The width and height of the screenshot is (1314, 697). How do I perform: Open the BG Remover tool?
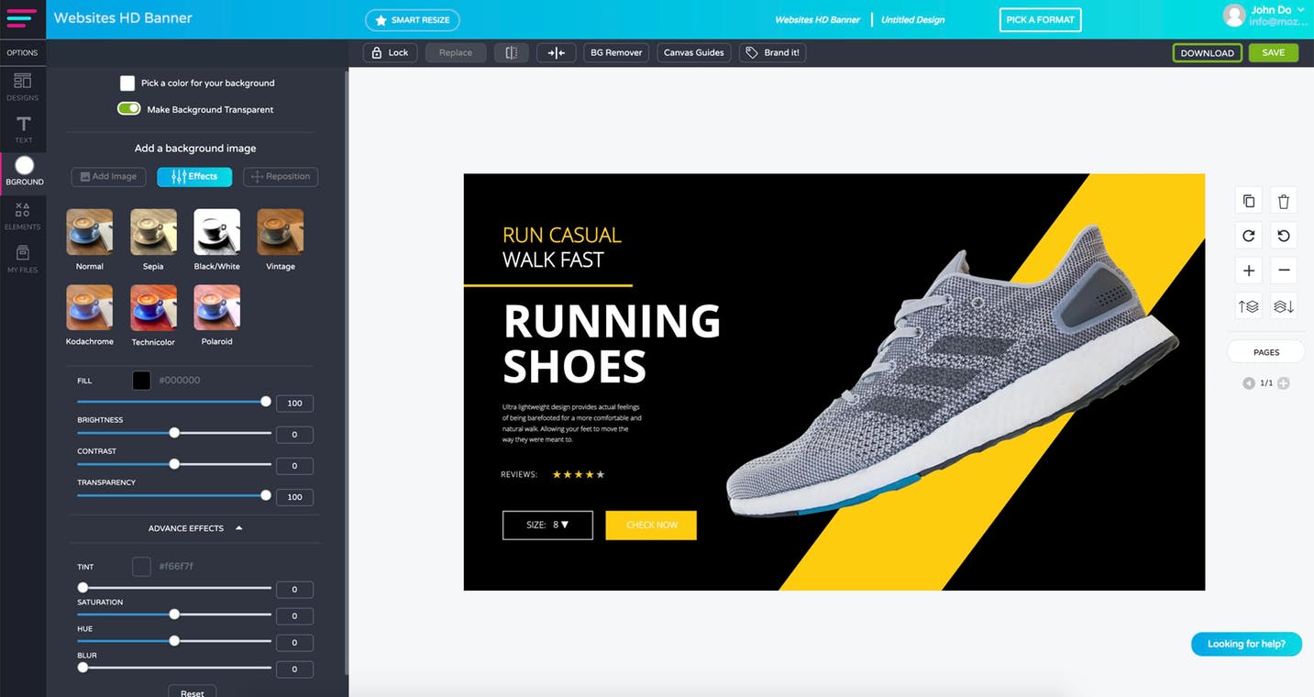pos(616,52)
